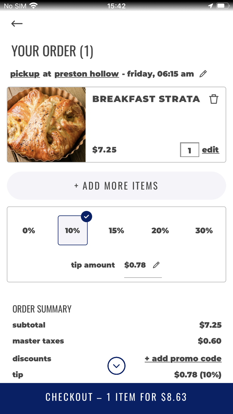Pick the 30% tip option
The image size is (233, 414).
click(204, 231)
